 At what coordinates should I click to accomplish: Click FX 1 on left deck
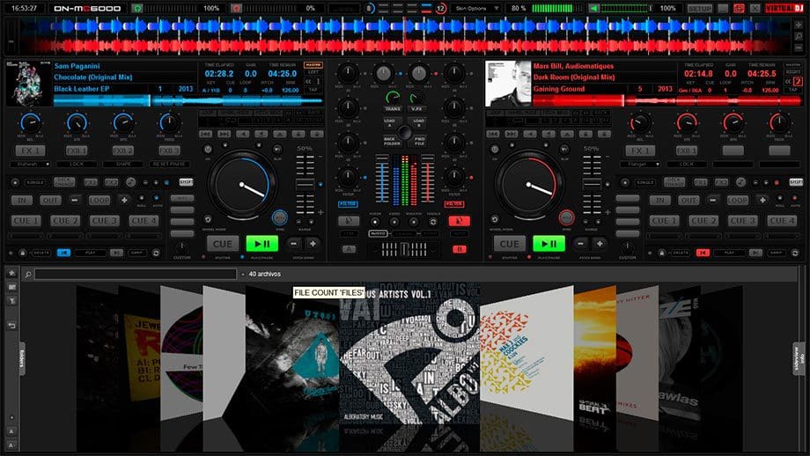[30, 151]
